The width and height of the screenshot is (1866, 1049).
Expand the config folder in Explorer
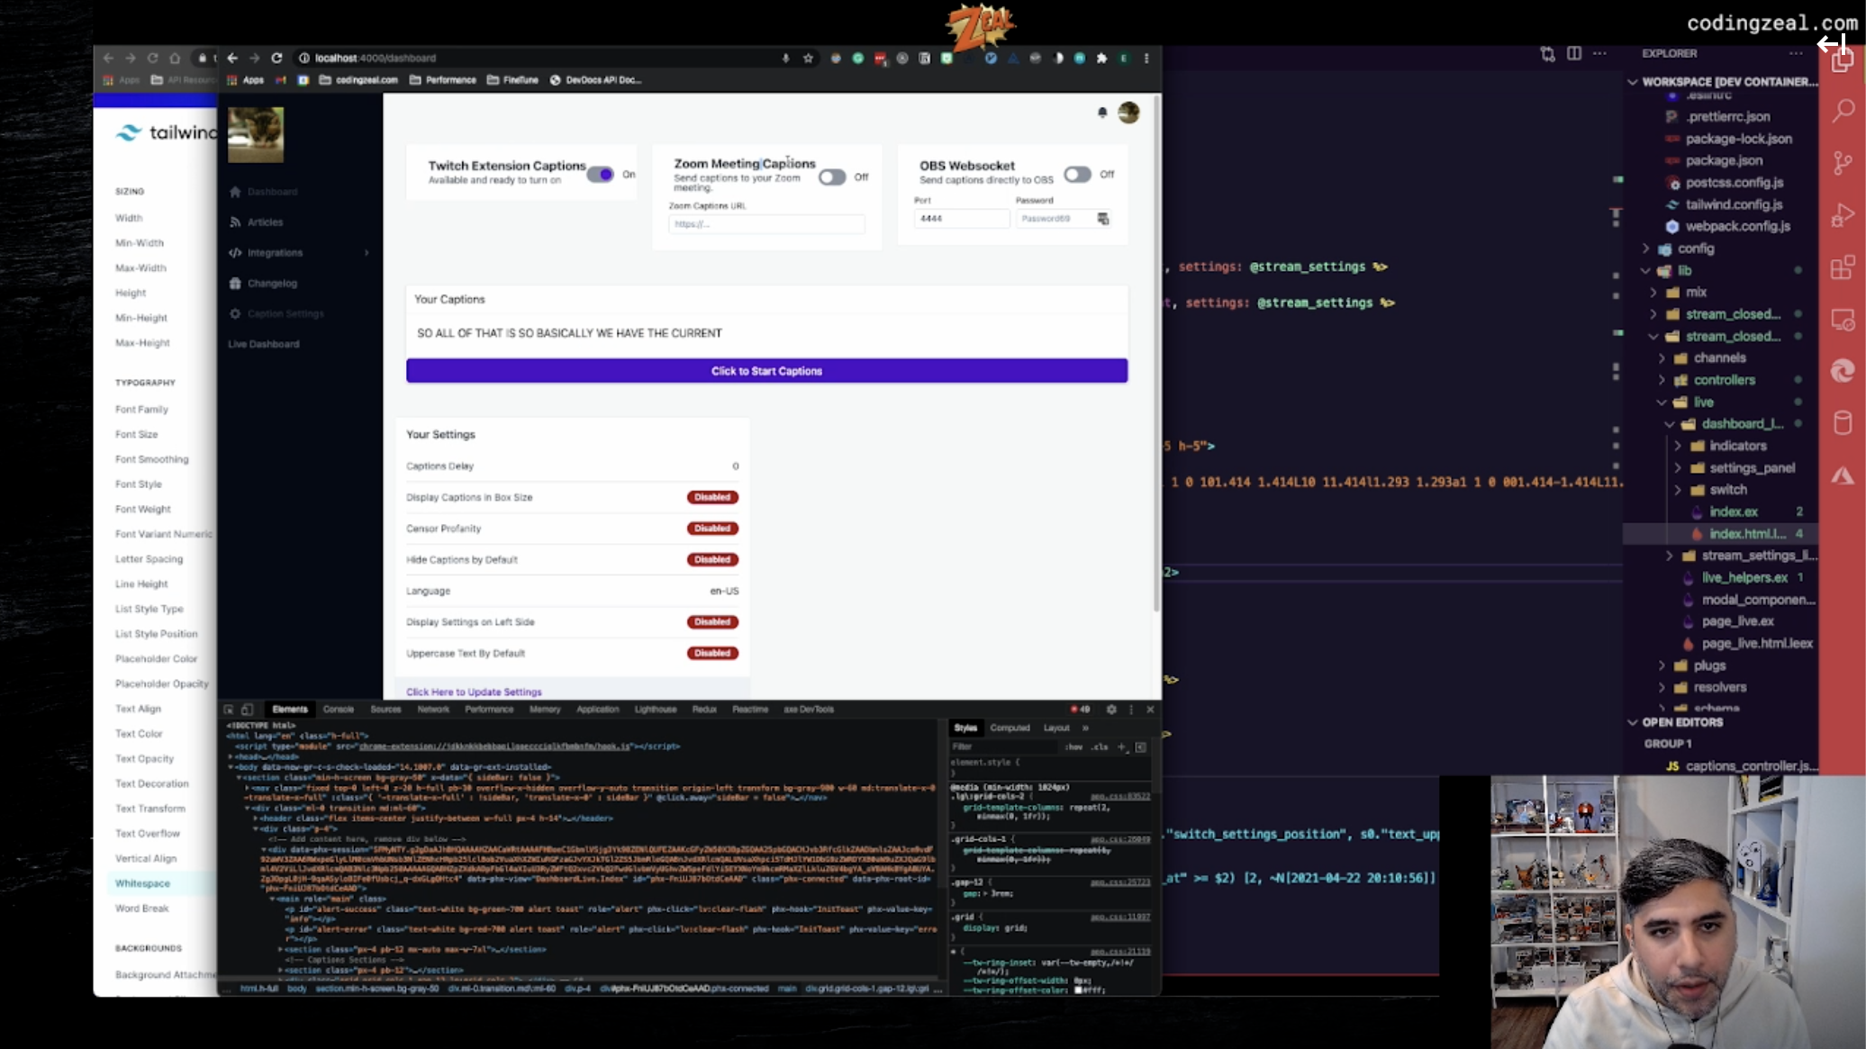pos(1645,249)
